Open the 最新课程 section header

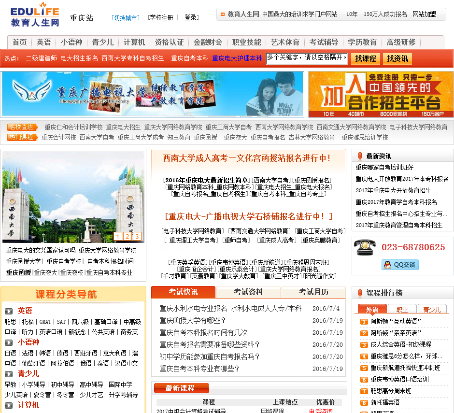point(182,388)
